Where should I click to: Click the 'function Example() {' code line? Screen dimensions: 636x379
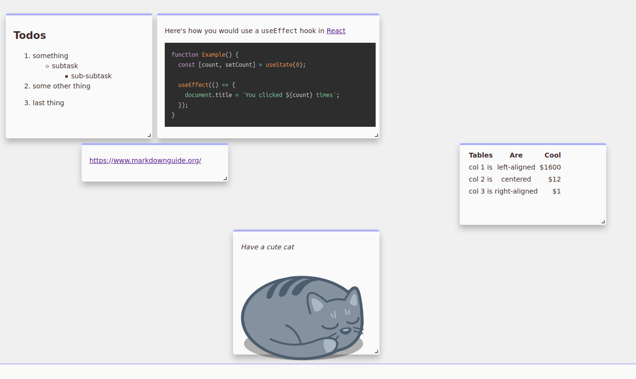point(205,55)
